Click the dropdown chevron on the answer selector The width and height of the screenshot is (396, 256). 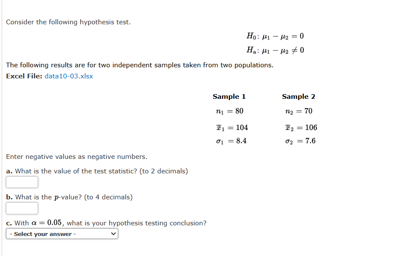point(112,233)
